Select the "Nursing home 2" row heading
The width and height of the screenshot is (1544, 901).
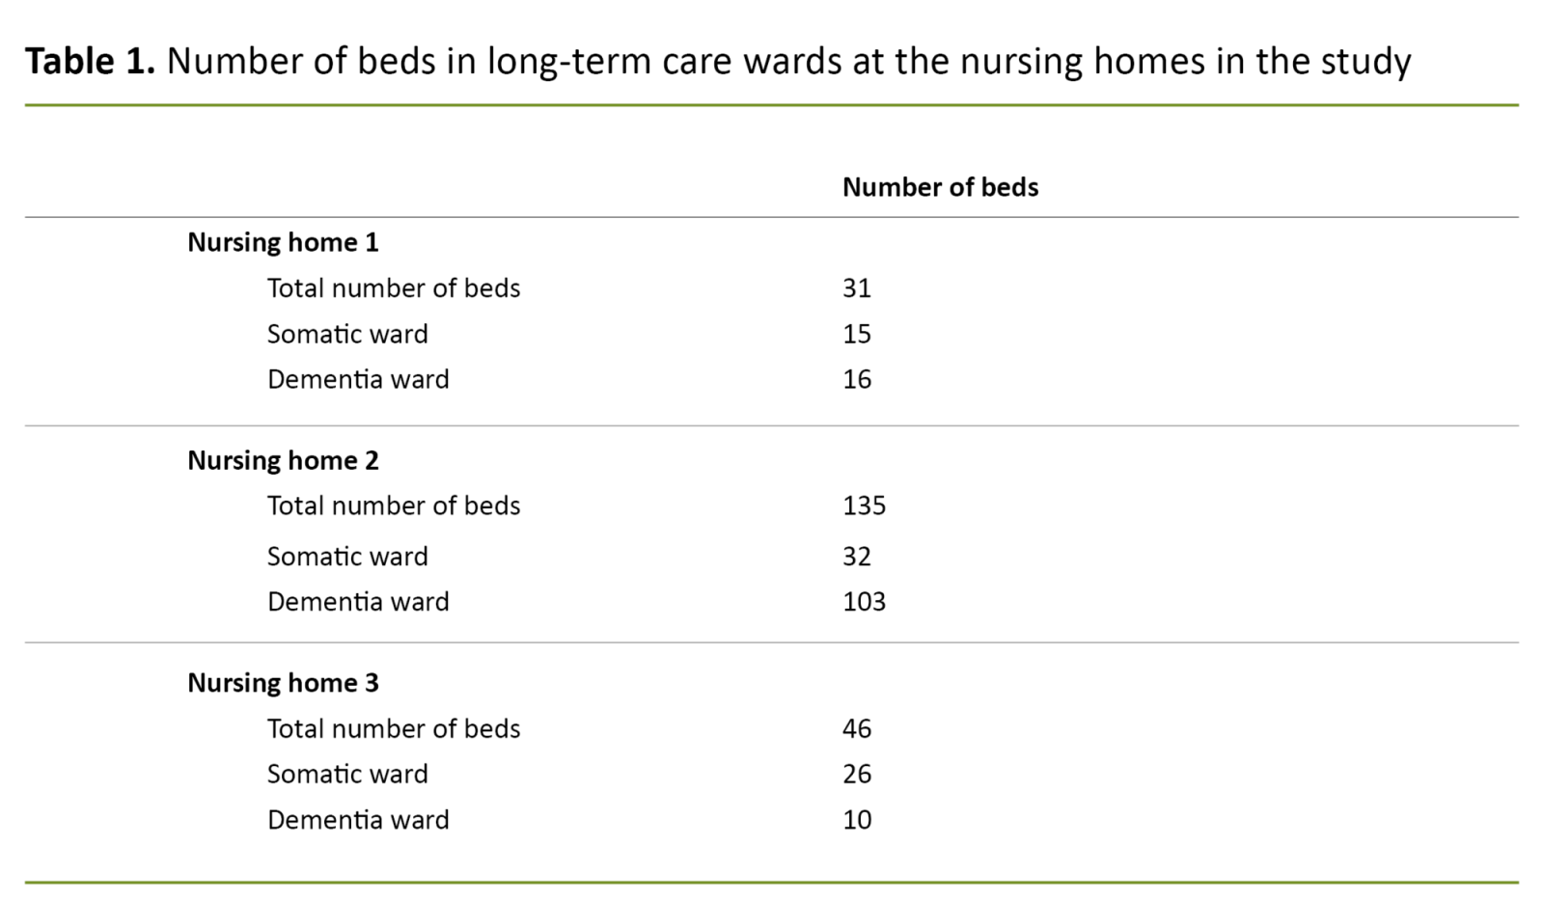pyautogui.click(x=283, y=460)
